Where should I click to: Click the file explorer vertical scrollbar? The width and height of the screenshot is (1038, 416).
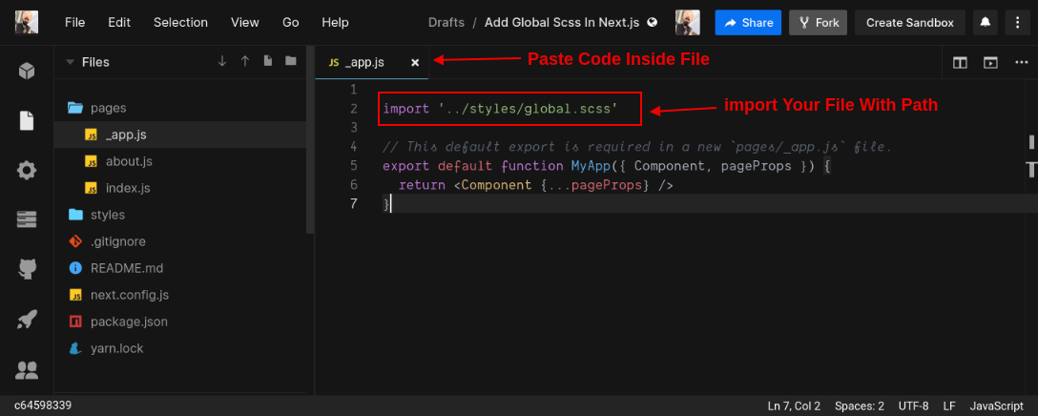click(309, 140)
